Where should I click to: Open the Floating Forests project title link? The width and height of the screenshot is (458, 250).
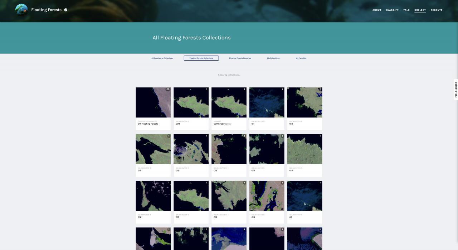pos(46,10)
